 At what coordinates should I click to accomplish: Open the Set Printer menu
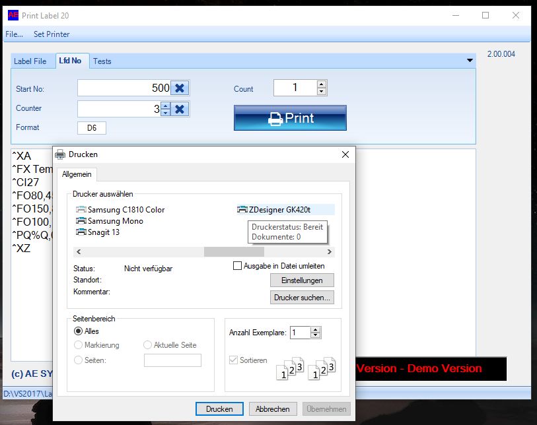(x=52, y=34)
